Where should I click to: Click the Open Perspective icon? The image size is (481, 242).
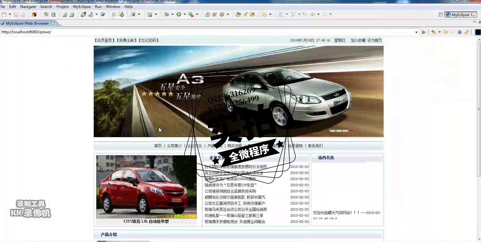coord(440,15)
